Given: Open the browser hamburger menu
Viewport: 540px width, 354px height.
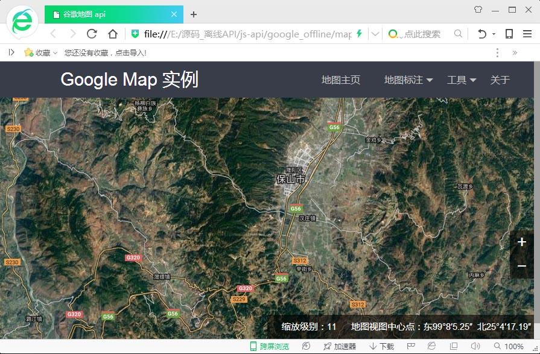Looking at the screenshot, I should point(527,34).
